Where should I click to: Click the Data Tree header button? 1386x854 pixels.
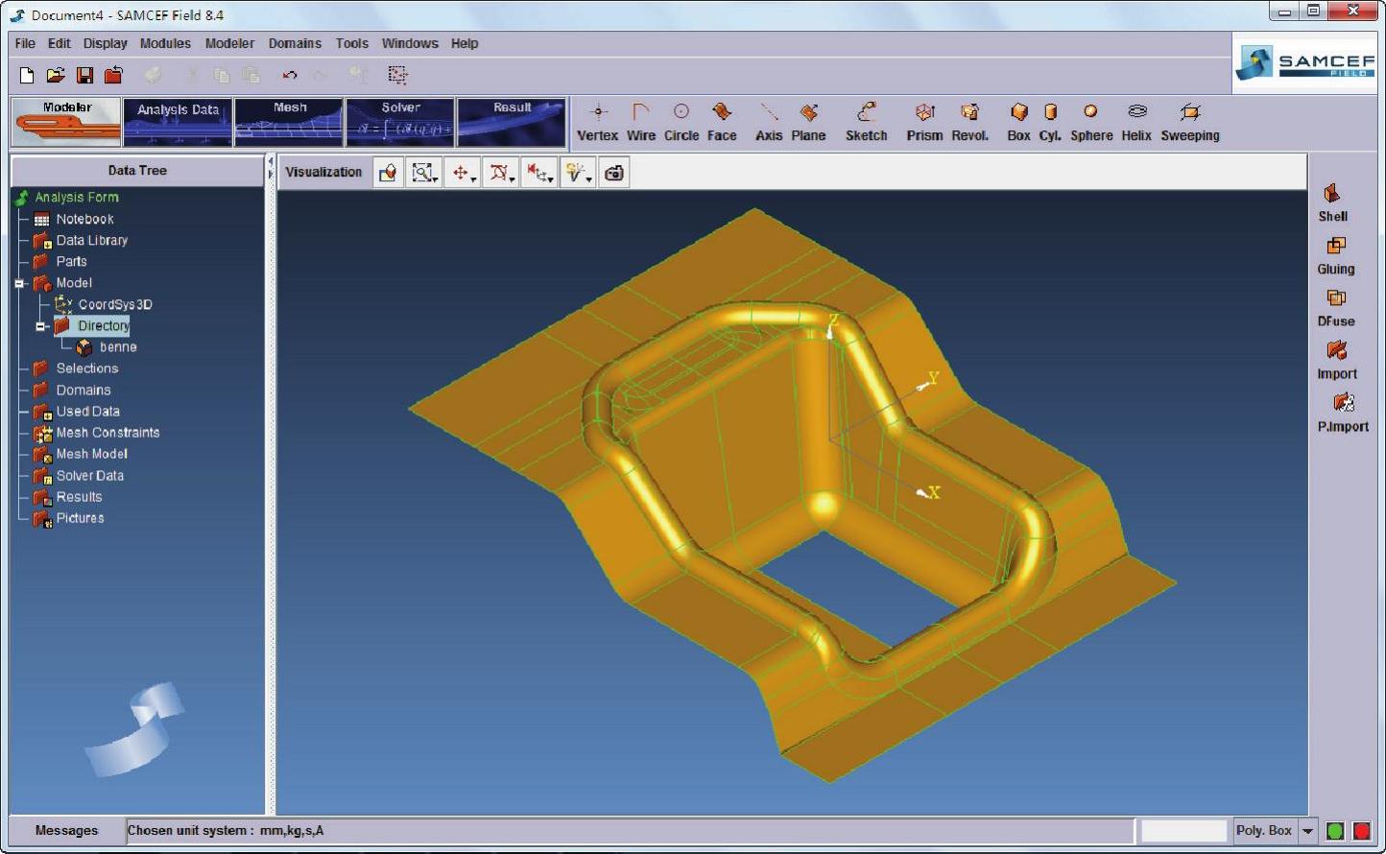coord(137,171)
